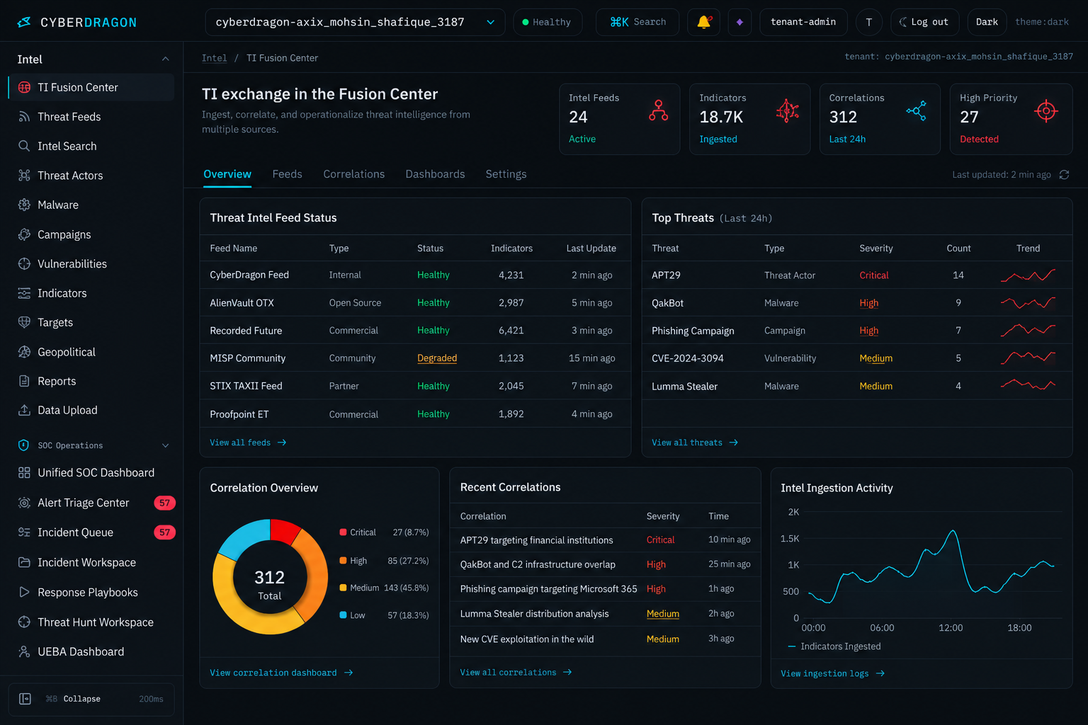Screen dimensions: 1088x725
Task: Click the UEBA Dashboard icon
Action: coord(24,651)
